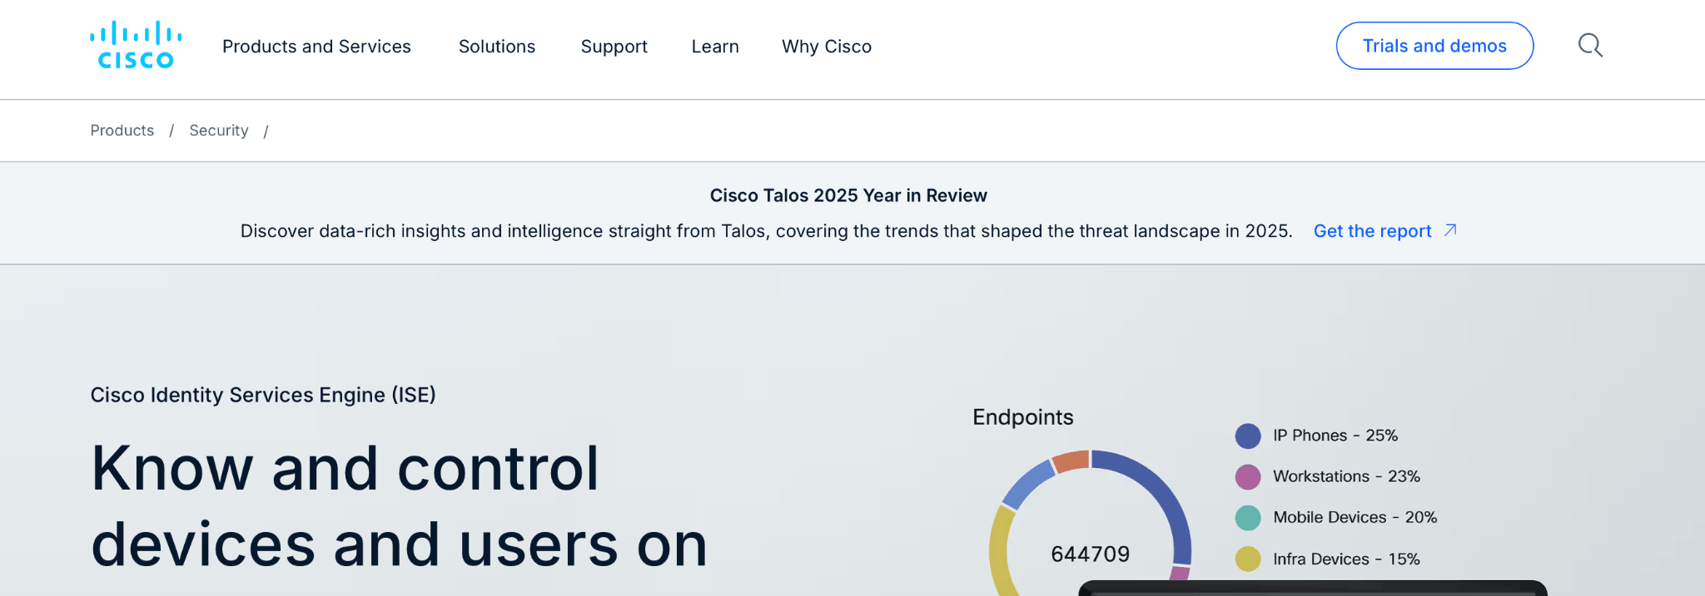Click the IP Phones - 25% label
This screenshot has width=1705, height=596.
tap(1335, 436)
